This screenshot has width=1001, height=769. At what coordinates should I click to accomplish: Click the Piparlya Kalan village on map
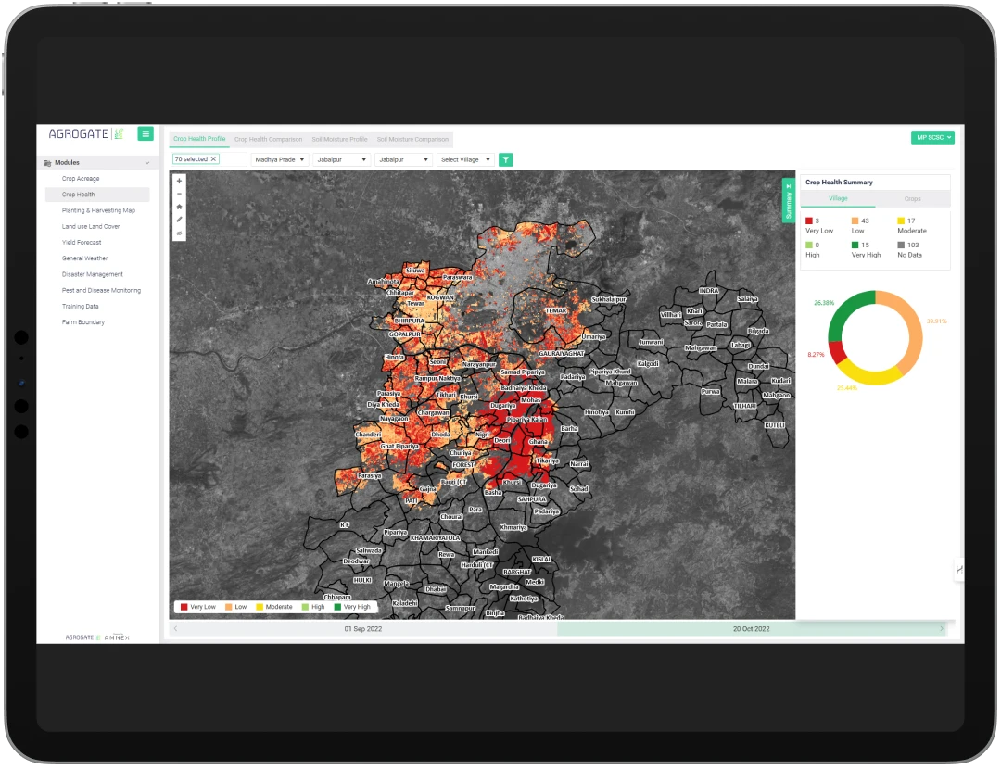(x=527, y=420)
